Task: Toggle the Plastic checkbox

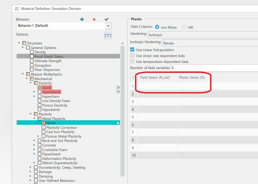Action: (44, 123)
